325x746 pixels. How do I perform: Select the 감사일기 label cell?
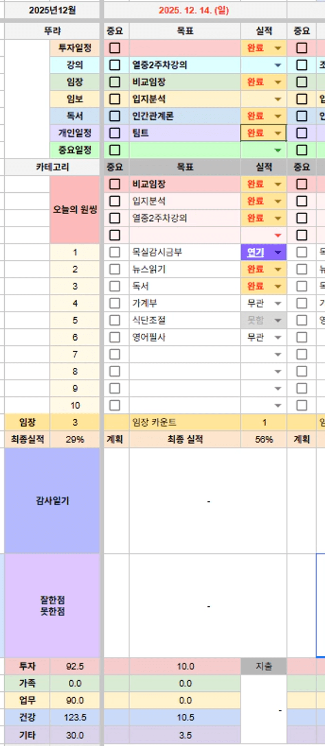coord(52,501)
